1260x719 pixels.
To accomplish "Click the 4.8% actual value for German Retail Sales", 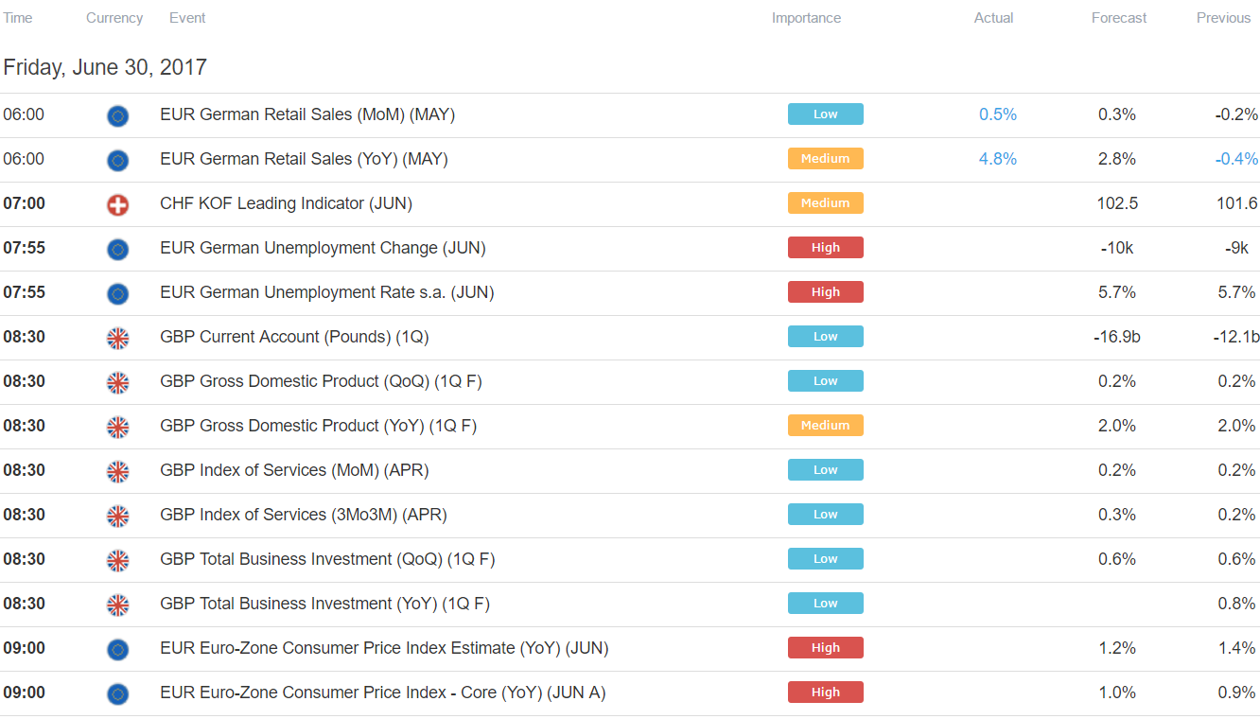I will (x=998, y=159).
